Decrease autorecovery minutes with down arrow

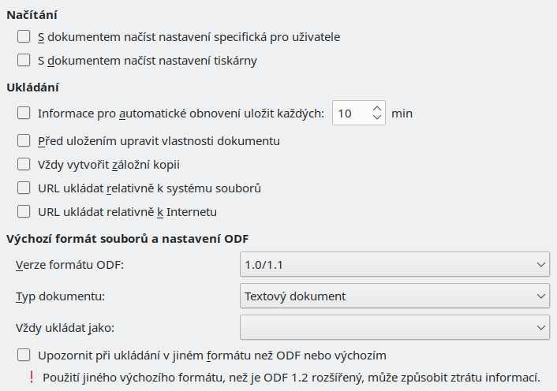[377, 118]
